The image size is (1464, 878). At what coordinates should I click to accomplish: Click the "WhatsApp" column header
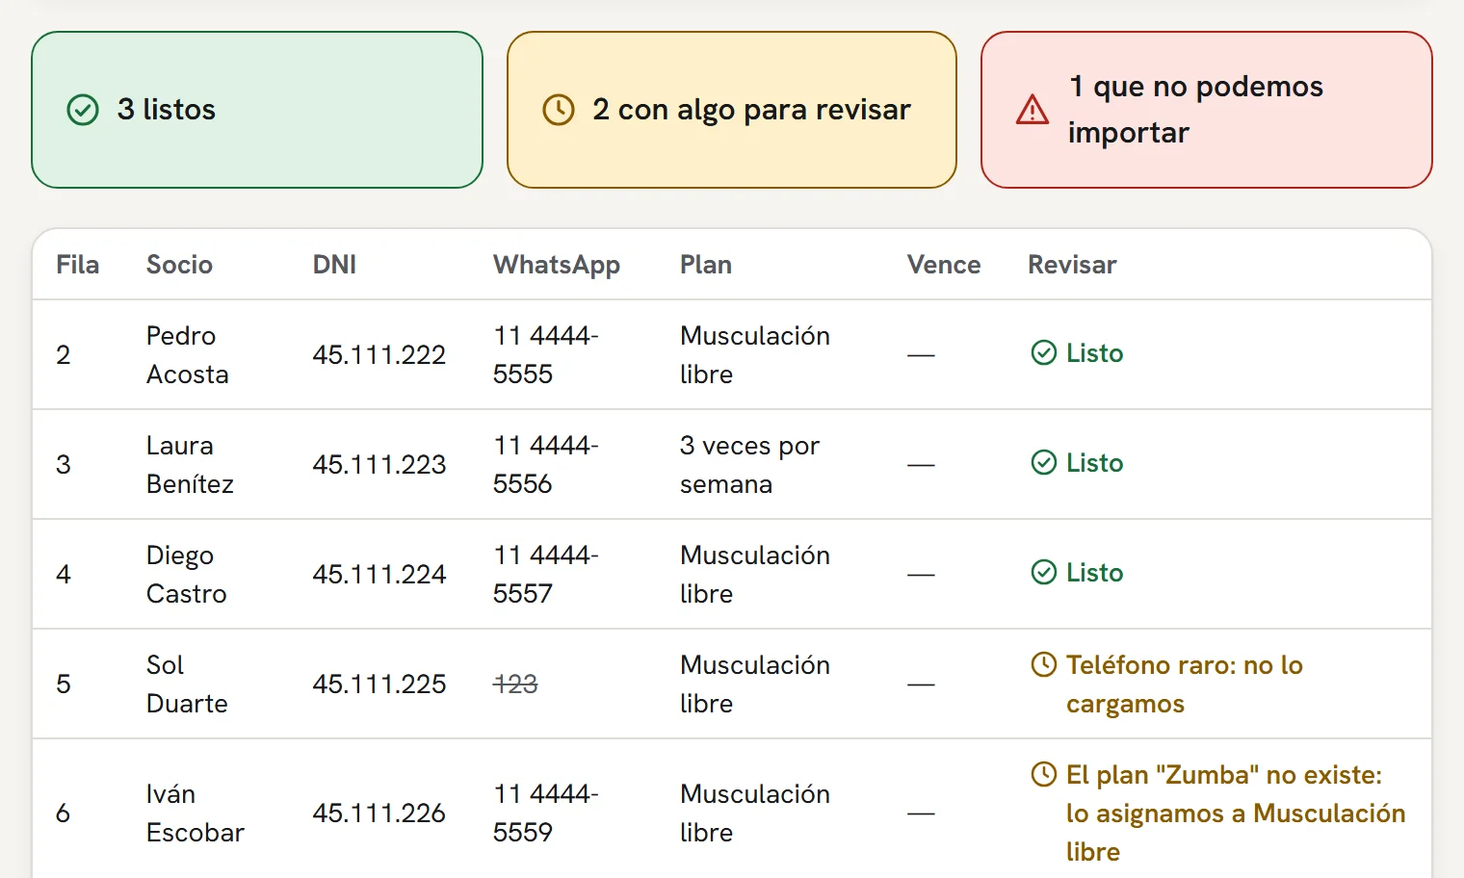(x=557, y=265)
